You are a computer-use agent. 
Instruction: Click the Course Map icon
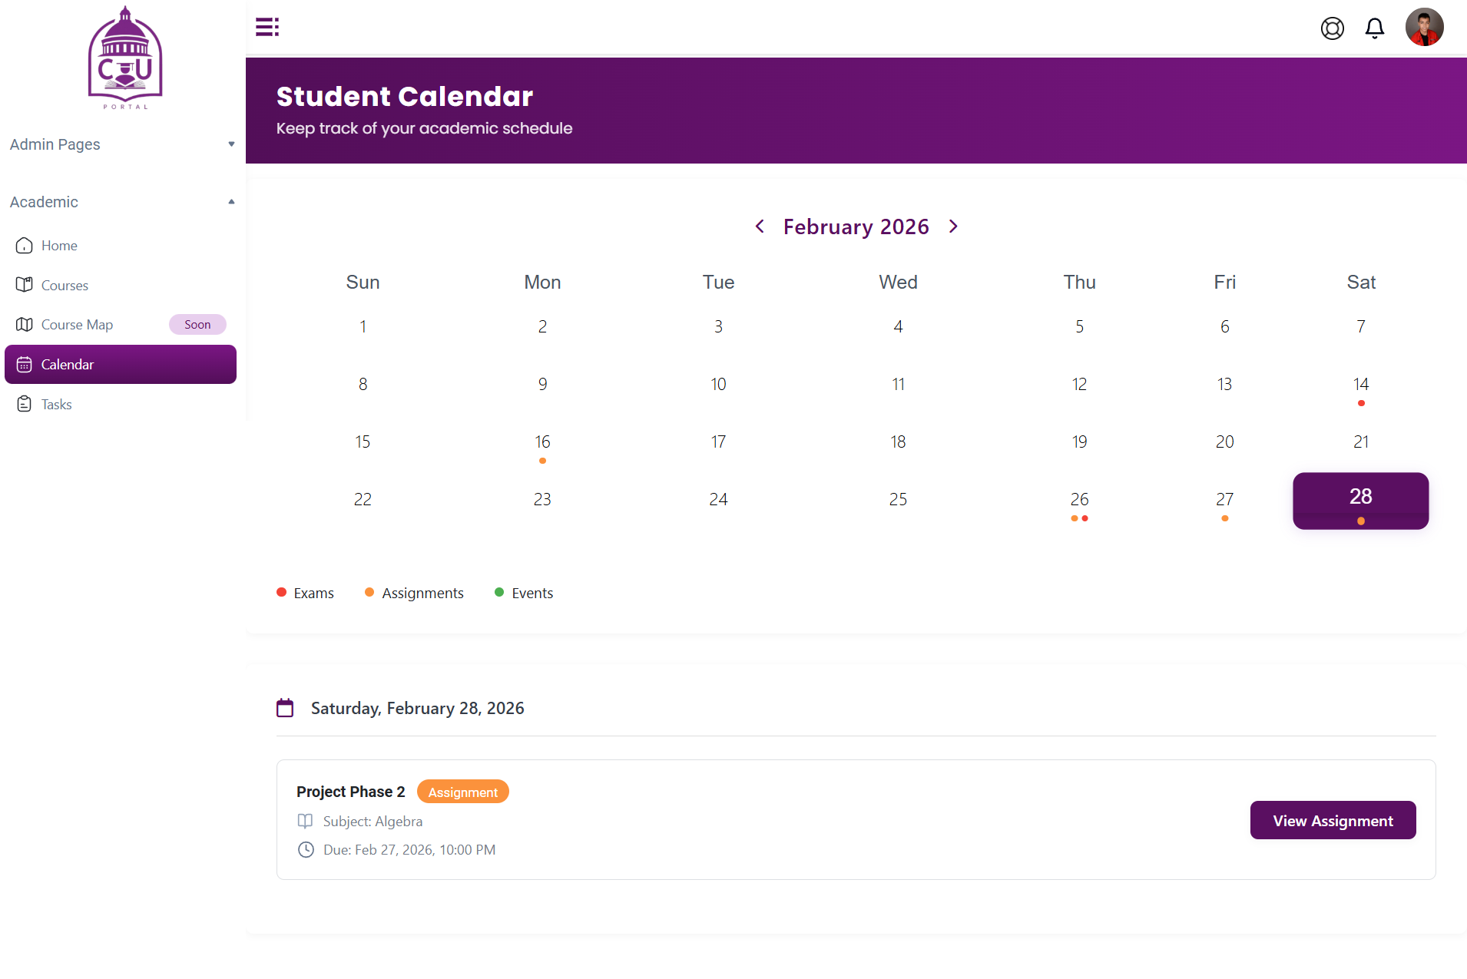pyautogui.click(x=25, y=325)
